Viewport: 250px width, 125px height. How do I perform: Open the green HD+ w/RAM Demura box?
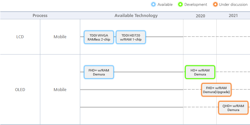point(200,72)
